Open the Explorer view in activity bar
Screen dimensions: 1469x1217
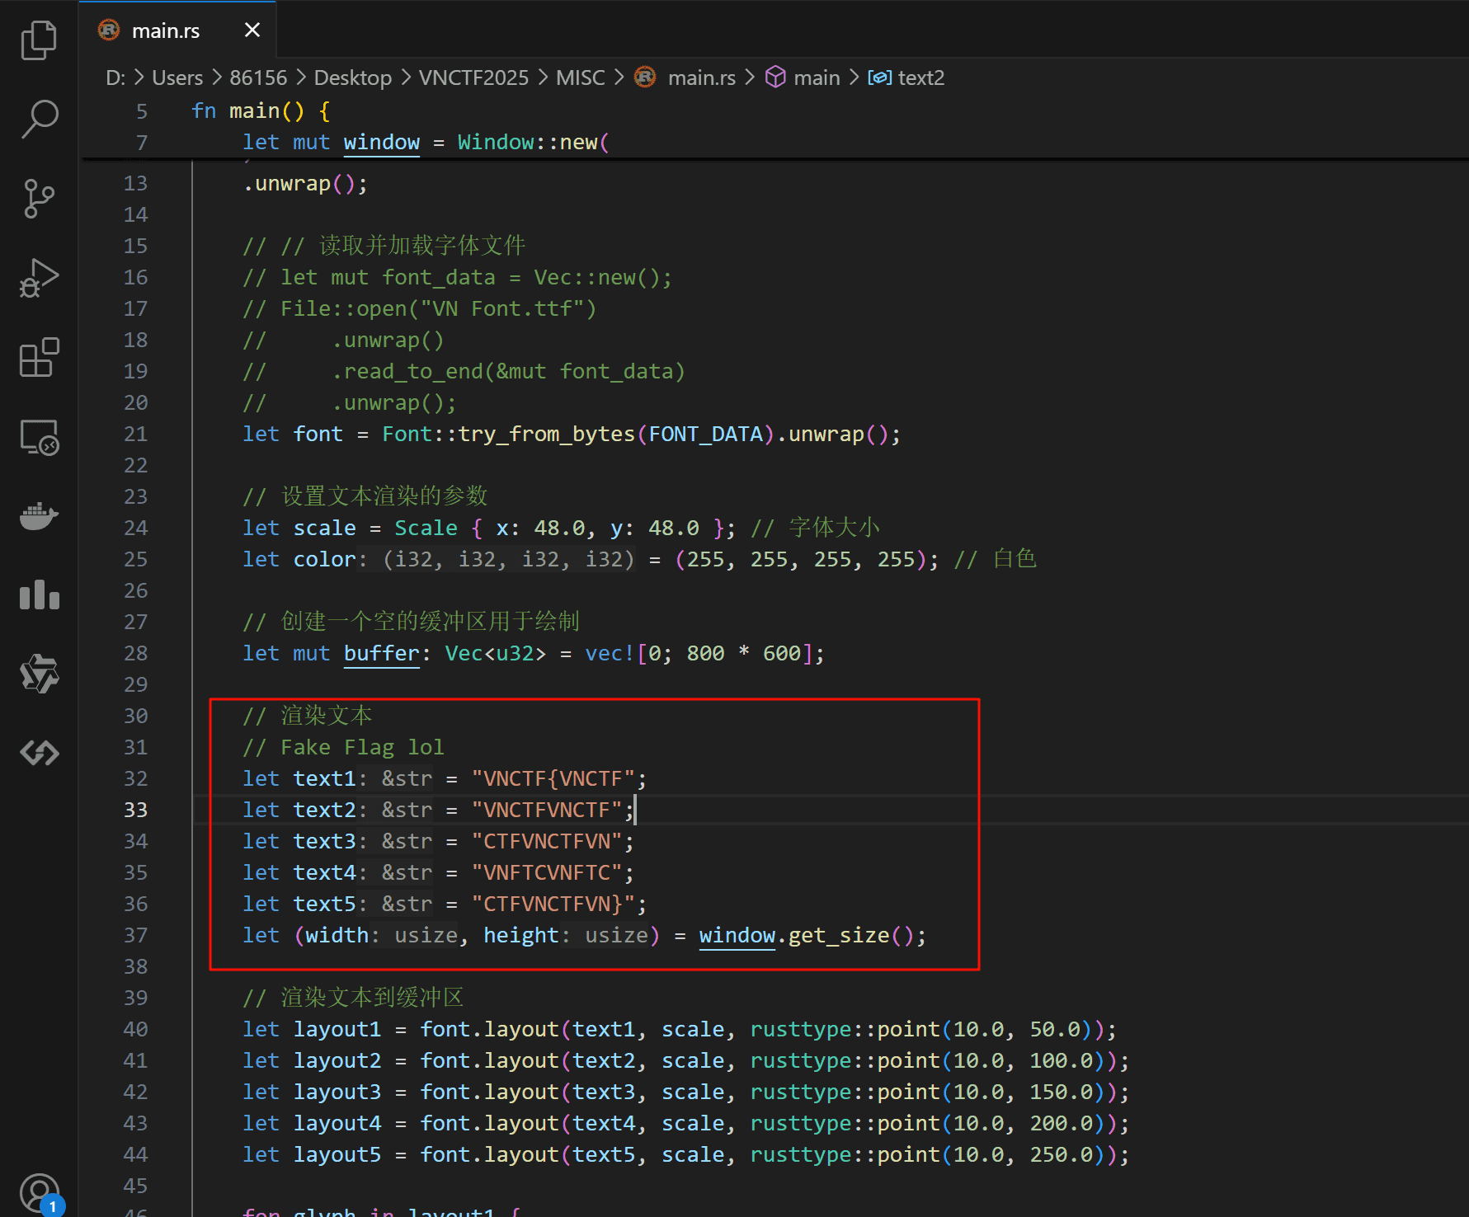39,40
